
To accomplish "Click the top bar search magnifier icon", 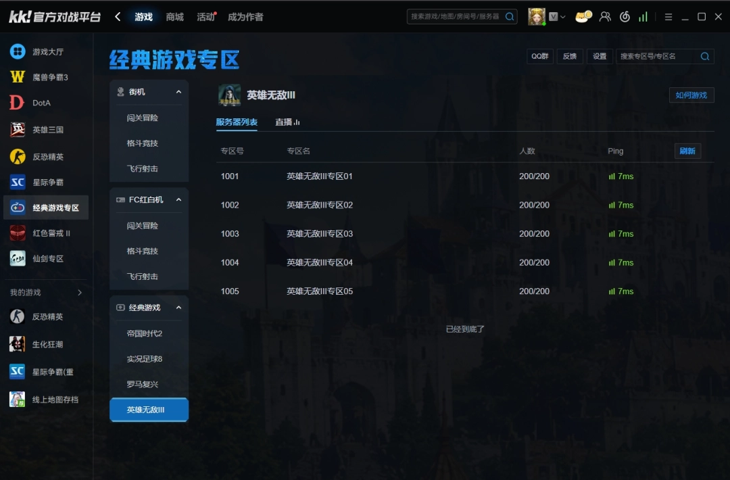I will [x=510, y=17].
